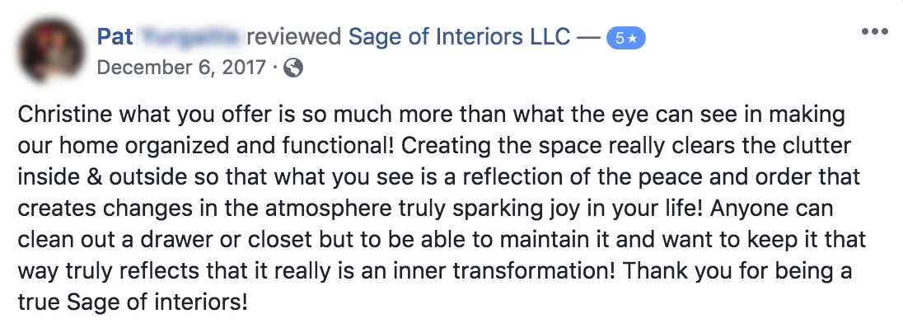This screenshot has height=328, width=903.
Task: Click the word 'reviewed' in the header
Action: pyautogui.click(x=295, y=37)
